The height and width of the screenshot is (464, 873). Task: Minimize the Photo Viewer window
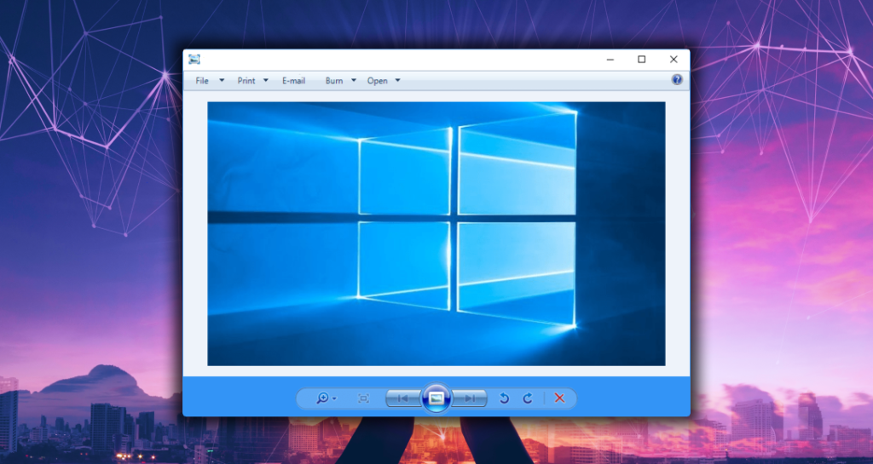point(610,60)
